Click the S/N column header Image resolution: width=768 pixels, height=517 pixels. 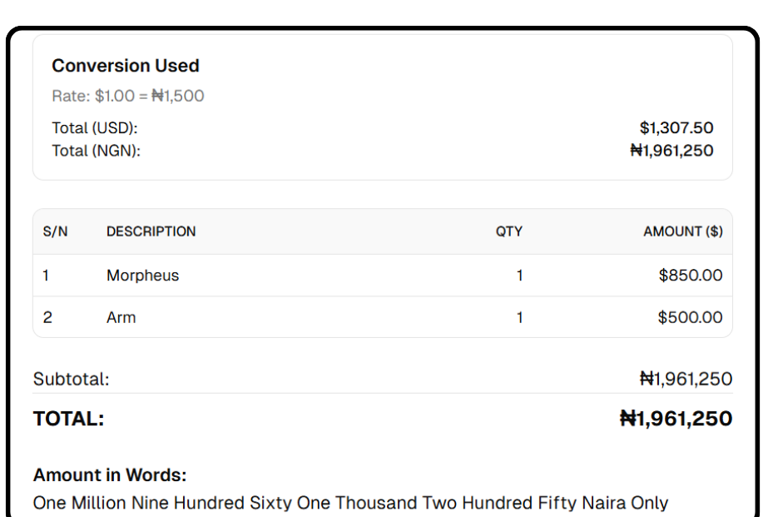[55, 231]
